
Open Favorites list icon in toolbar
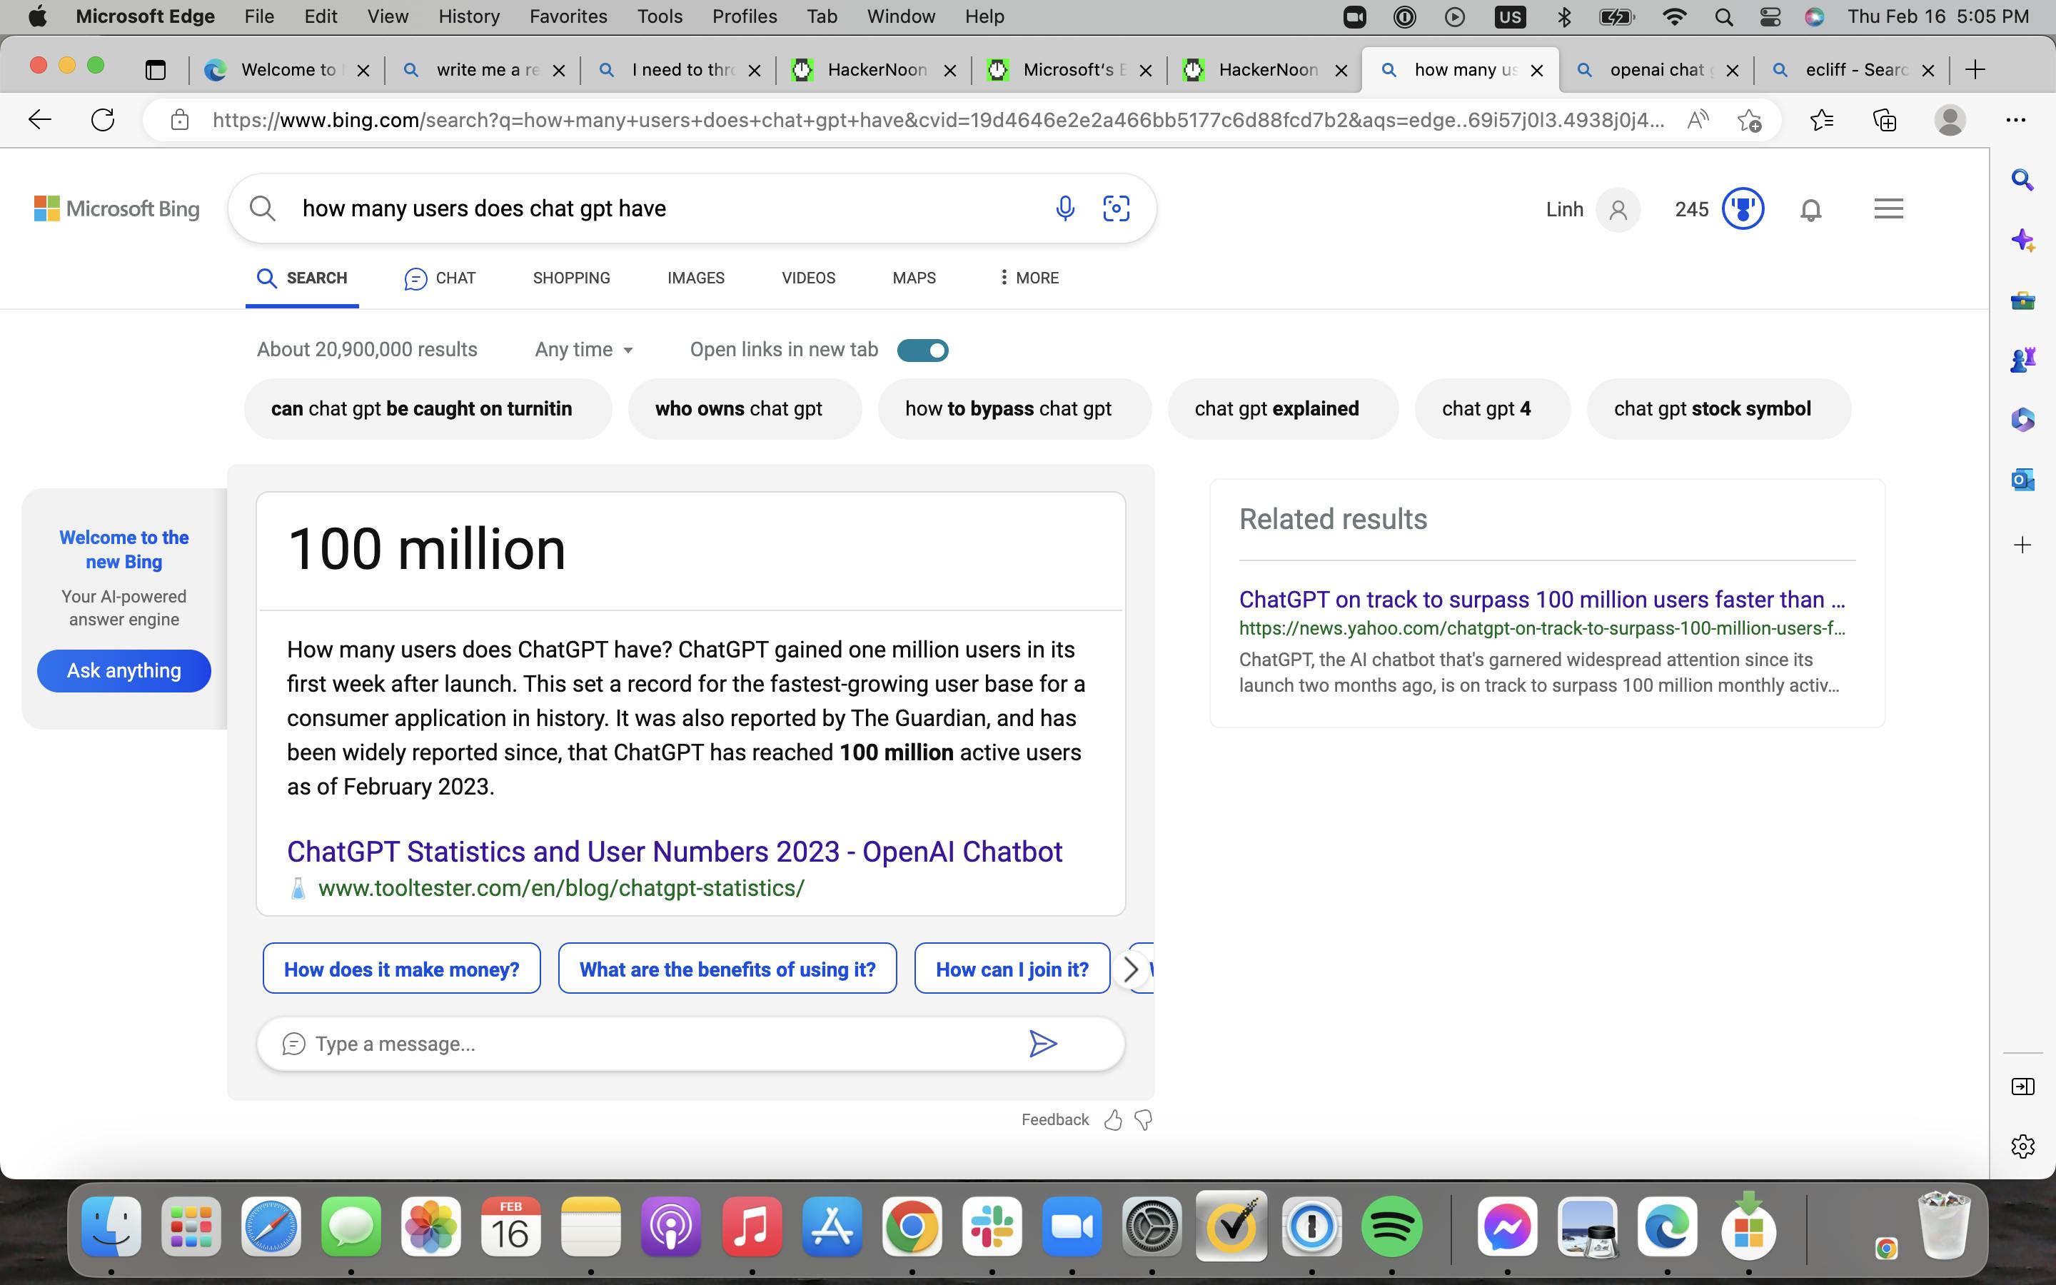[1822, 120]
